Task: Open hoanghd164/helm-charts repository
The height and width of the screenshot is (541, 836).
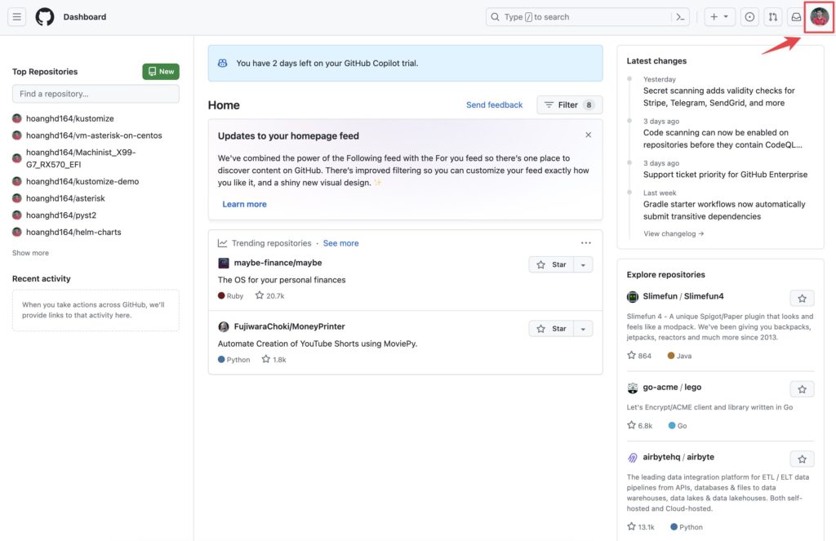Action: (73, 232)
